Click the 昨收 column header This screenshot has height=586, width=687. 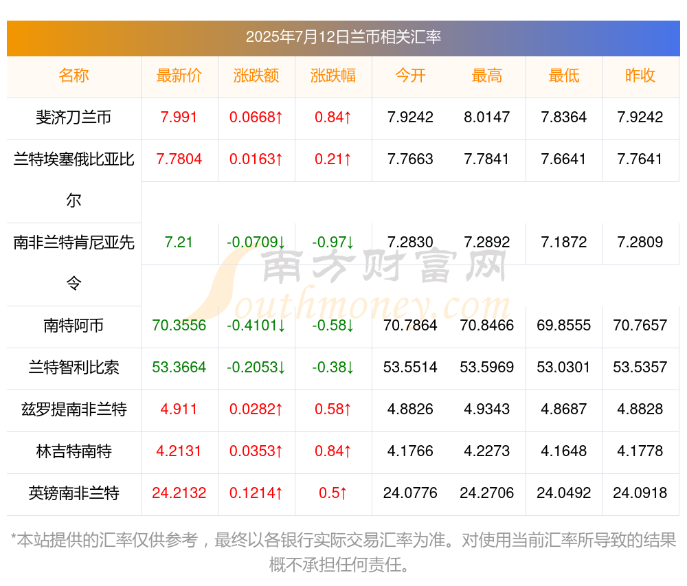pos(640,76)
